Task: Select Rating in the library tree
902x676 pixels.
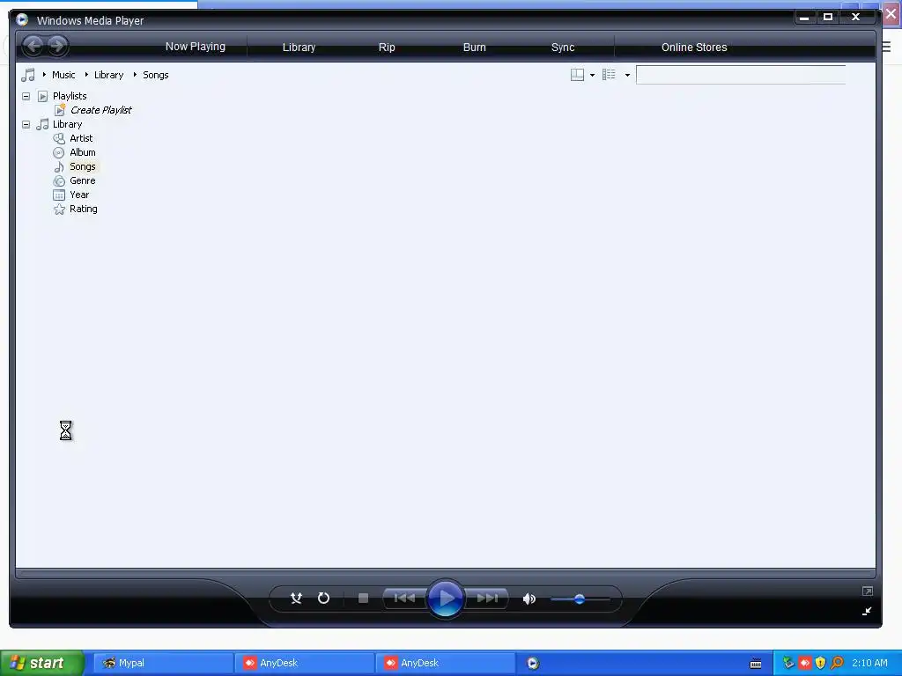Action: [84, 209]
